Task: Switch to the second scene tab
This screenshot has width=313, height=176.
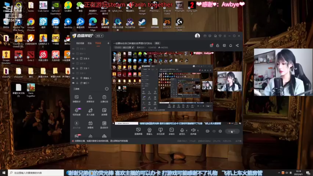Action: [90, 43]
